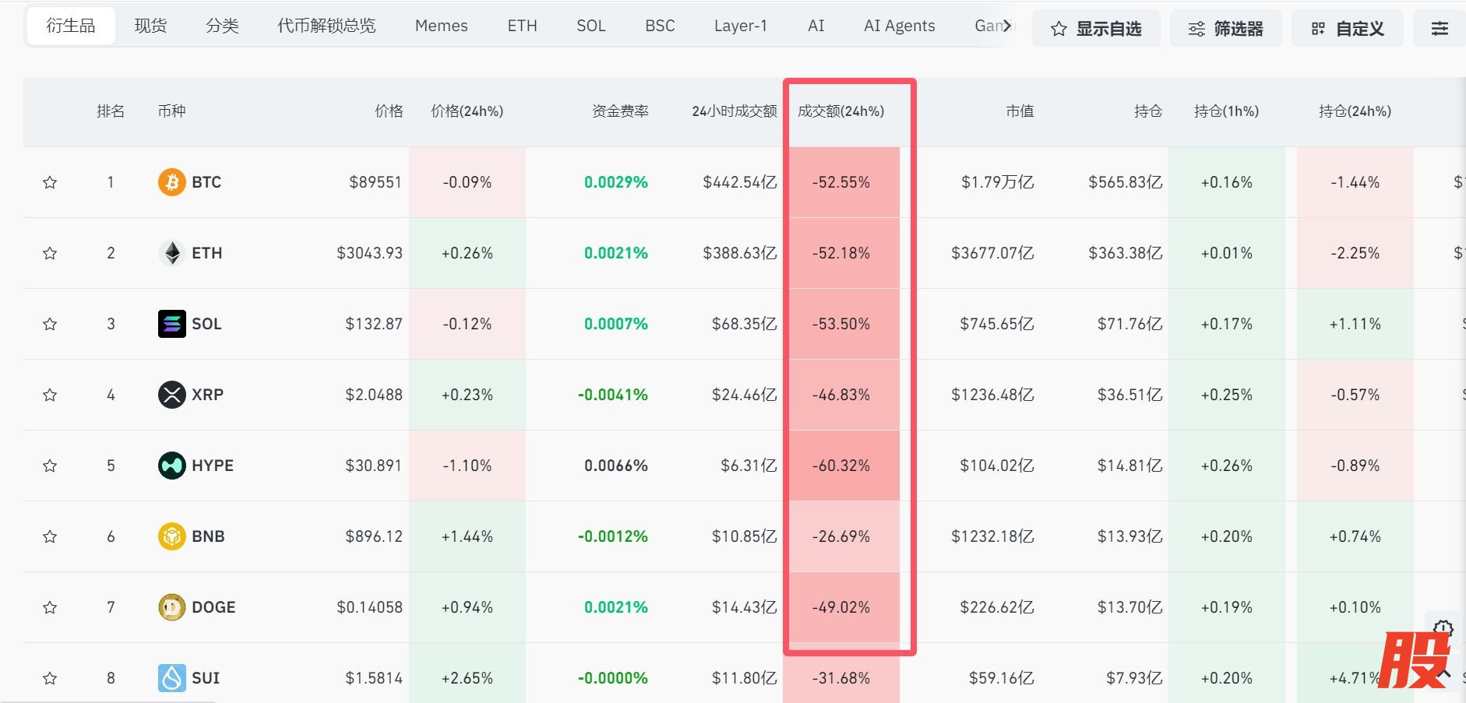Toggle favorite star for HYPE row
The image size is (1466, 703).
pos(50,466)
